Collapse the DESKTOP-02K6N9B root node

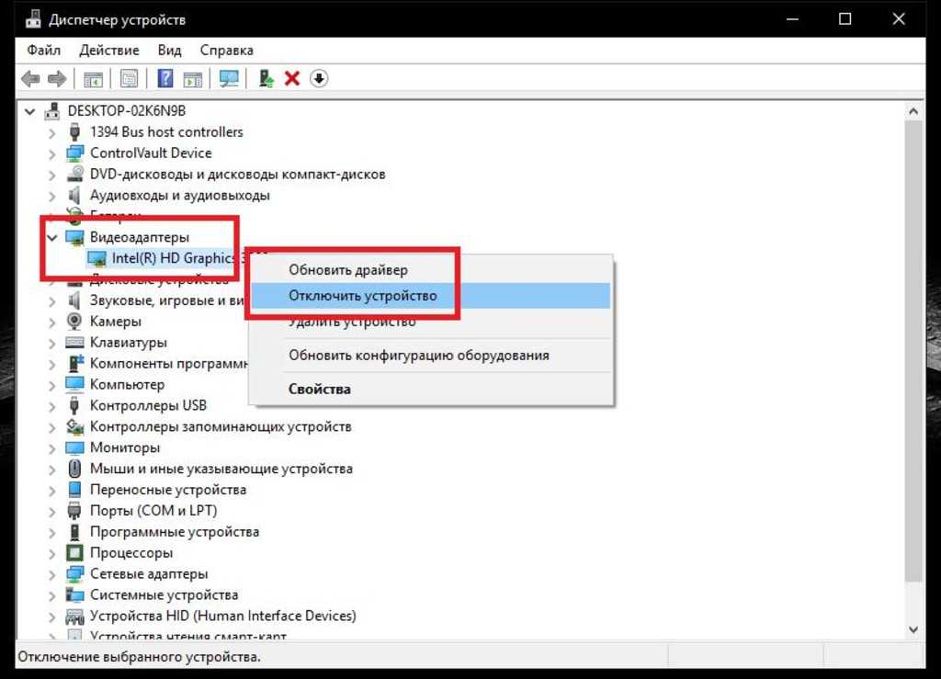coord(29,111)
